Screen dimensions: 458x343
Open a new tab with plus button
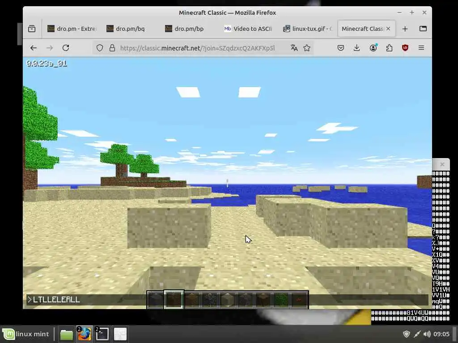point(405,29)
